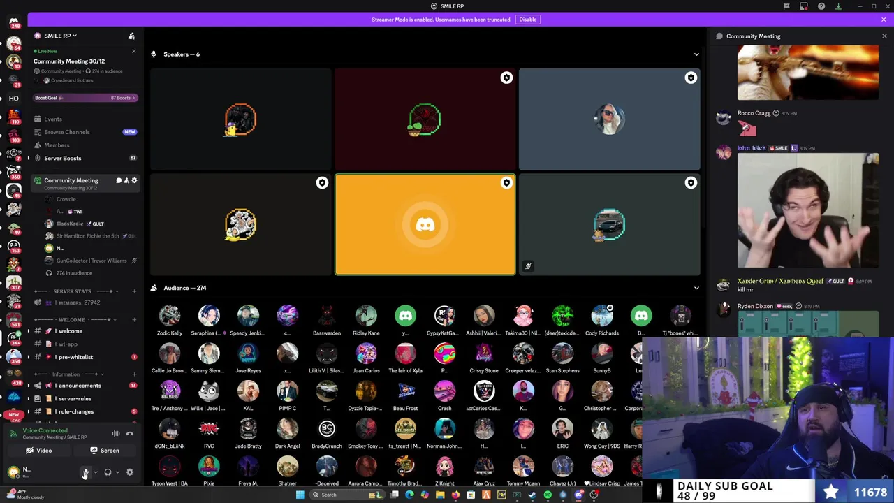Image resolution: width=894 pixels, height=503 pixels.
Task: Open Community Meeting channel settings gear
Action: 134,180
